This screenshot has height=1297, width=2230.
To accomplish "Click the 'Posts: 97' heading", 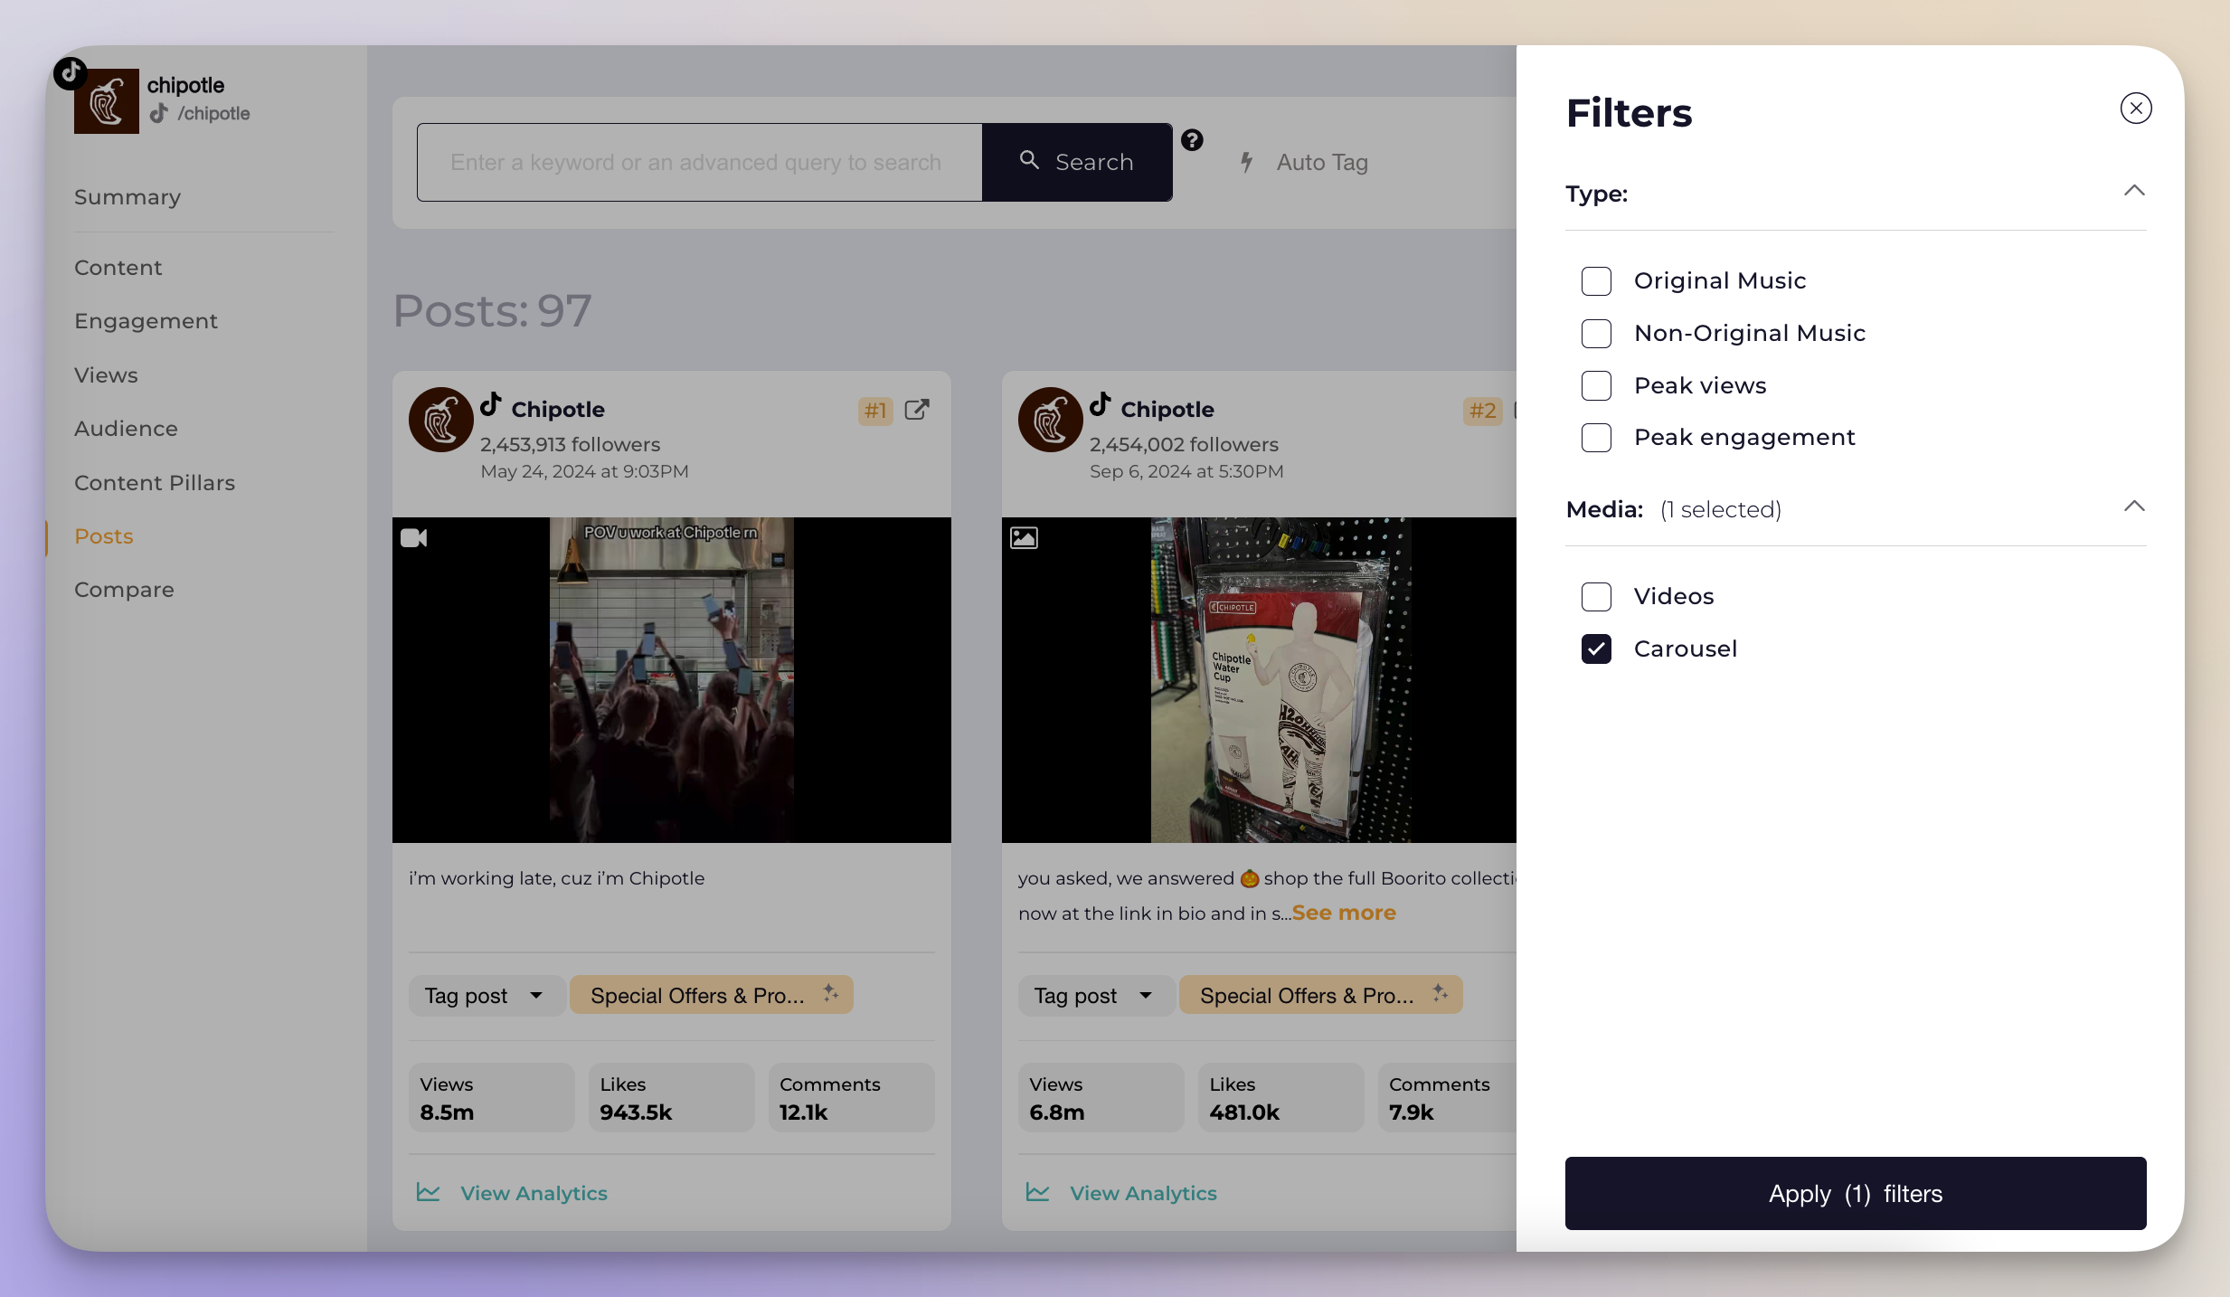I will [x=492, y=311].
